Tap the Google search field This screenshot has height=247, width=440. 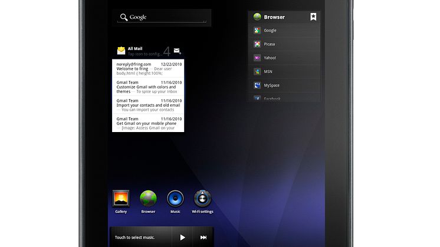click(162, 17)
